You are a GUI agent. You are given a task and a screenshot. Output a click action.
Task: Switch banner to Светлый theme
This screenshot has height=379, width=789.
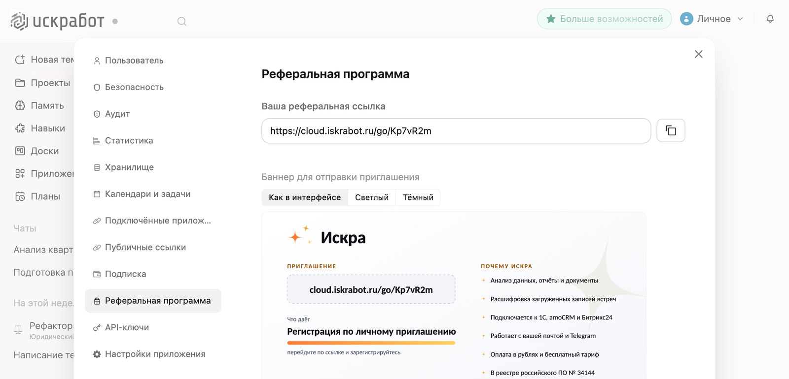point(372,197)
